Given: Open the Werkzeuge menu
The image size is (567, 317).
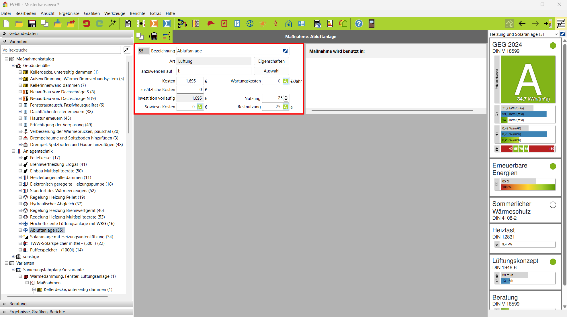Looking at the screenshot, I should [115, 13].
